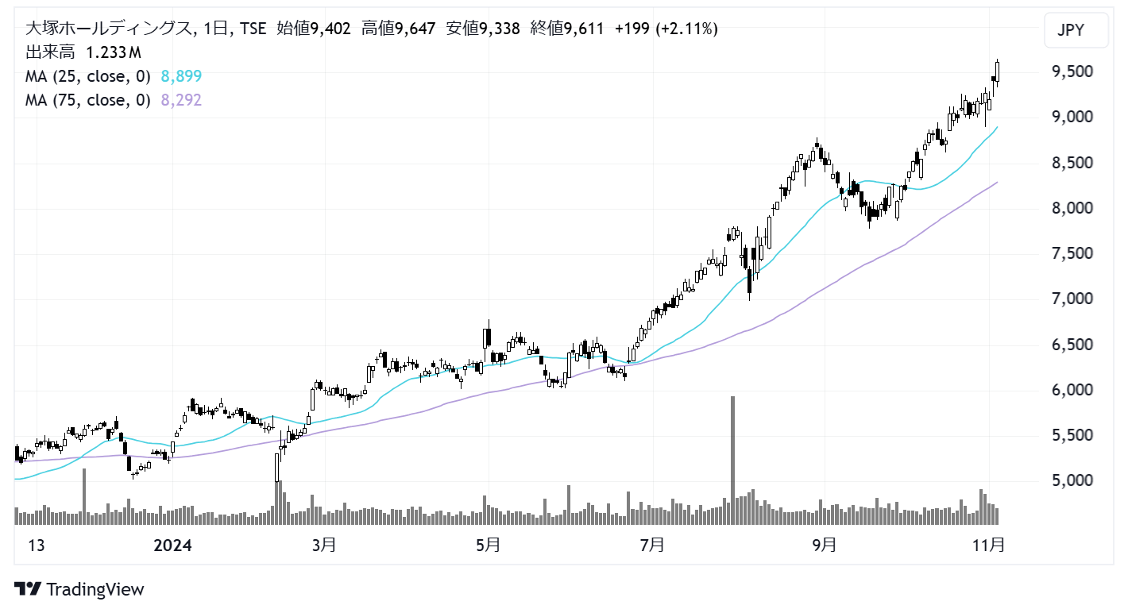Image resolution: width=1128 pixels, height=613 pixels.
Task: Click the 7,500 price axis label
Action: pyautogui.click(x=1072, y=253)
